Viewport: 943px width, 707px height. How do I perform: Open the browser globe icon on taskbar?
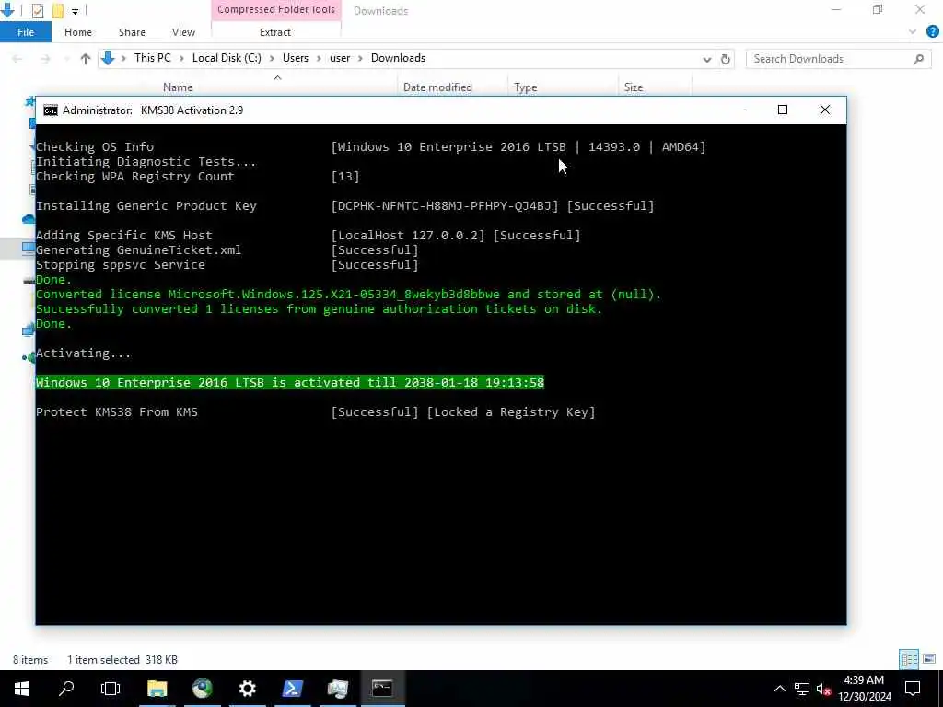tap(203, 689)
